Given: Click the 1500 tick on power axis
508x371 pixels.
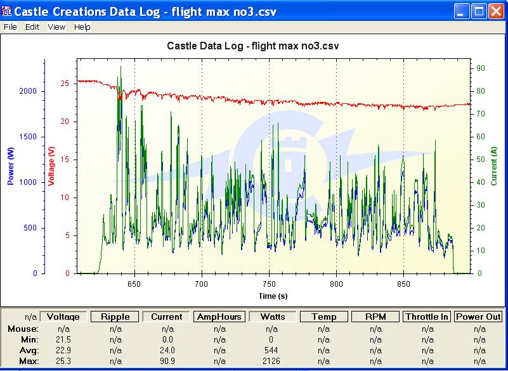Looking at the screenshot, I should tap(28, 137).
